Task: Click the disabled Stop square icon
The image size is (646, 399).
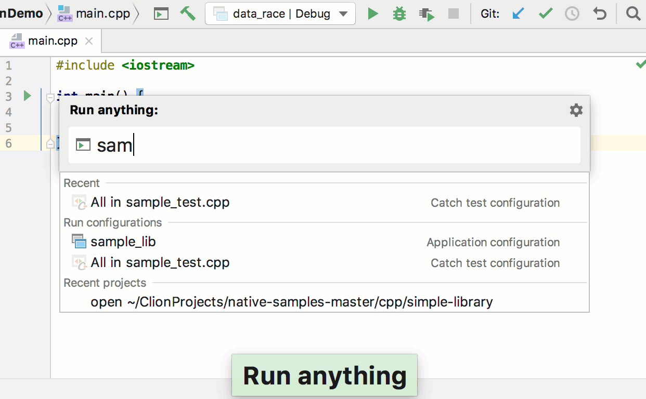Action: (454, 14)
